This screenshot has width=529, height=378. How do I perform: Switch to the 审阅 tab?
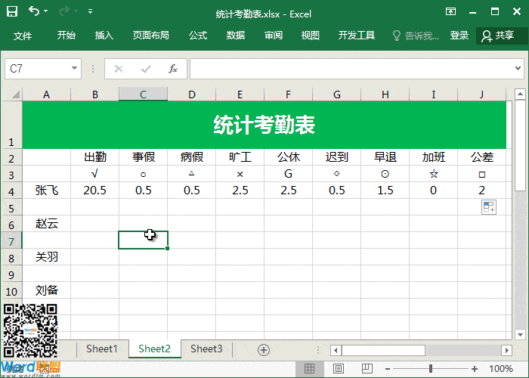point(274,35)
